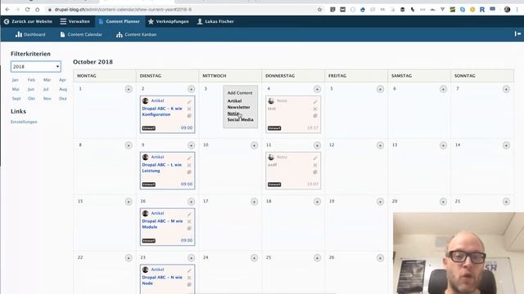Add content on October 6 plus icon
This screenshot has height=294, width=524.
coord(443,89)
